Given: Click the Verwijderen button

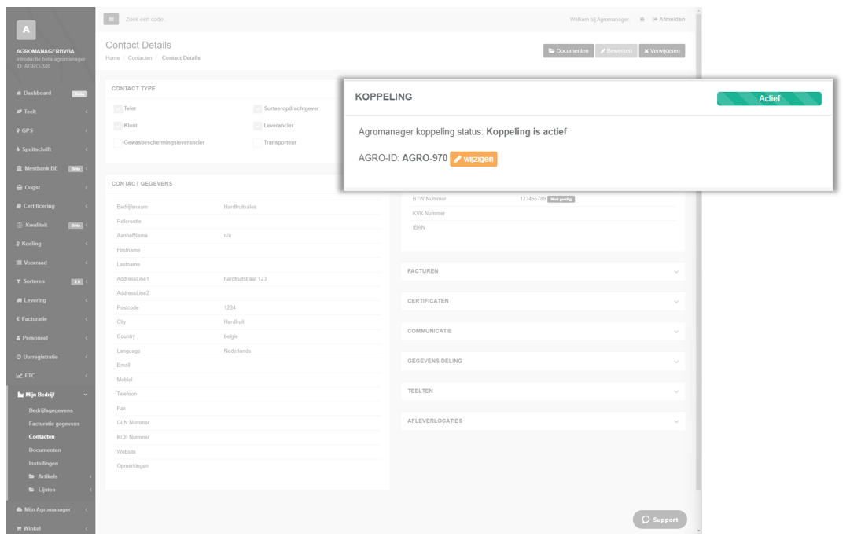Looking at the screenshot, I should coord(662,51).
